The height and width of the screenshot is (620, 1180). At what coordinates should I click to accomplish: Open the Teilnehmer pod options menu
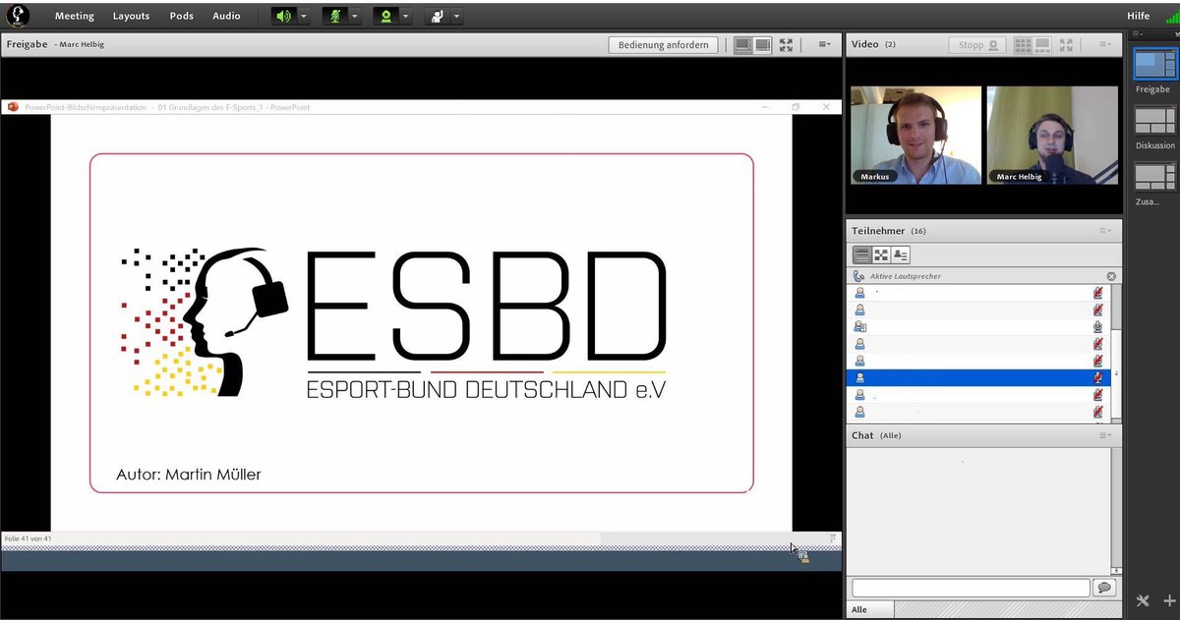1104,231
